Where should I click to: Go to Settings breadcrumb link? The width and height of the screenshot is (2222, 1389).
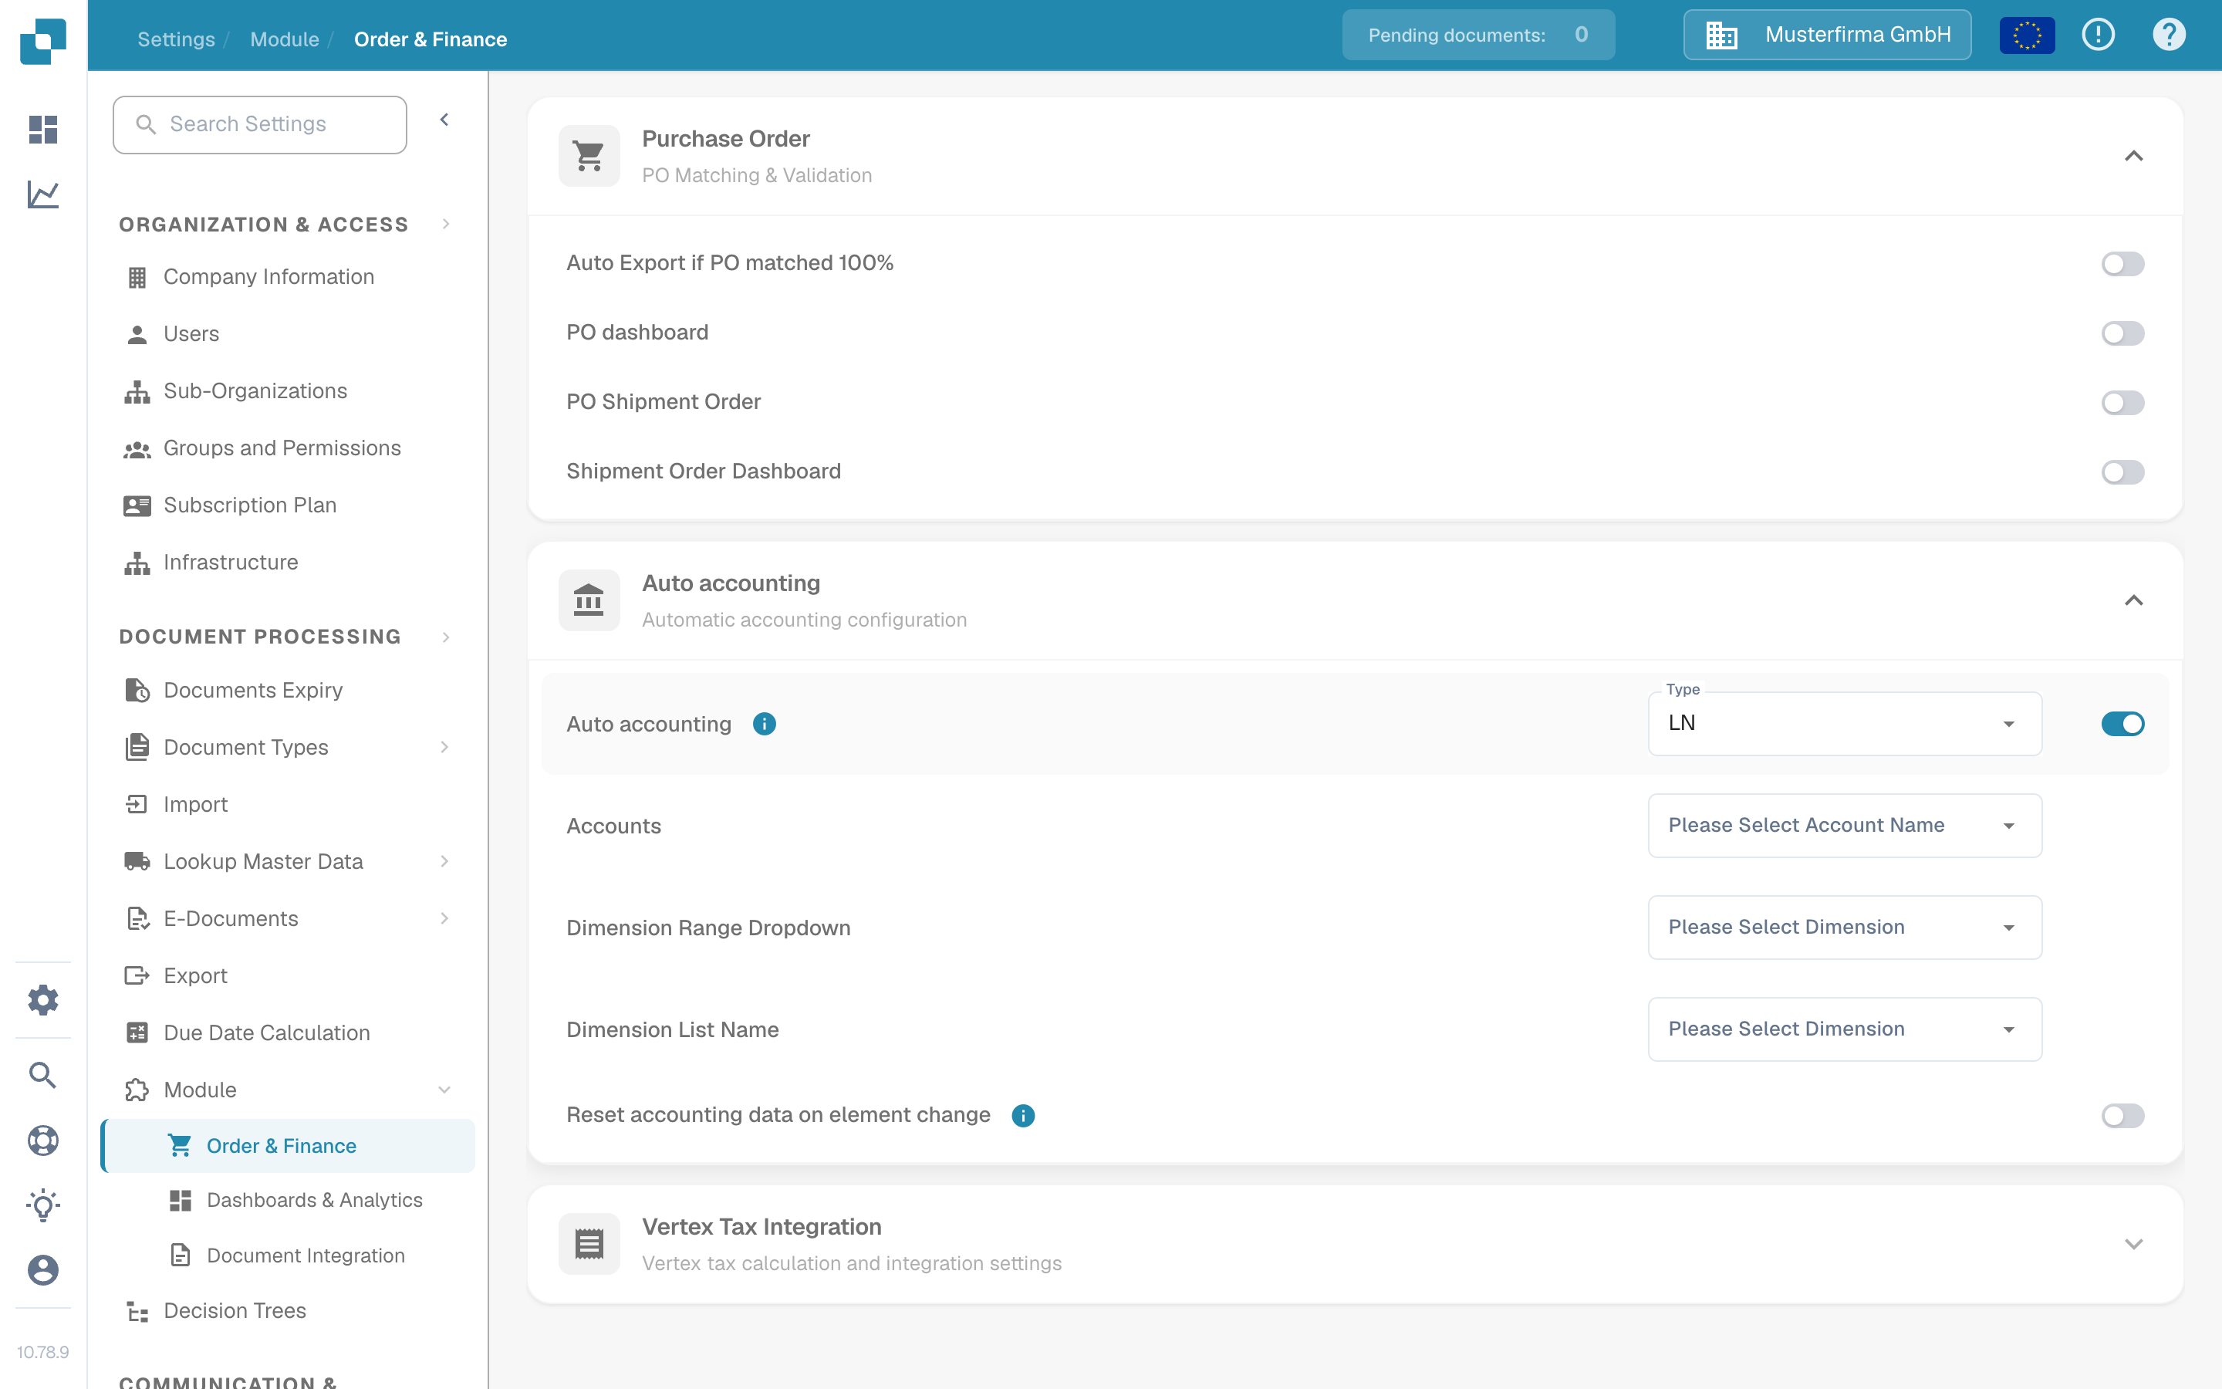[x=176, y=39]
